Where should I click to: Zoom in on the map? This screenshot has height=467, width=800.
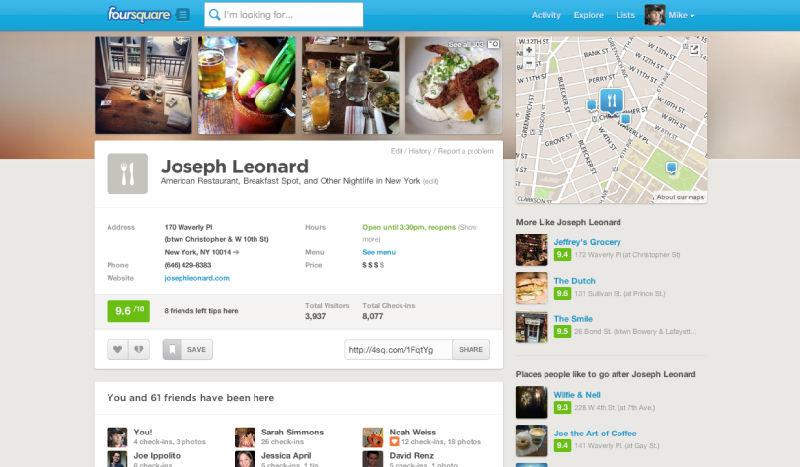(x=529, y=50)
